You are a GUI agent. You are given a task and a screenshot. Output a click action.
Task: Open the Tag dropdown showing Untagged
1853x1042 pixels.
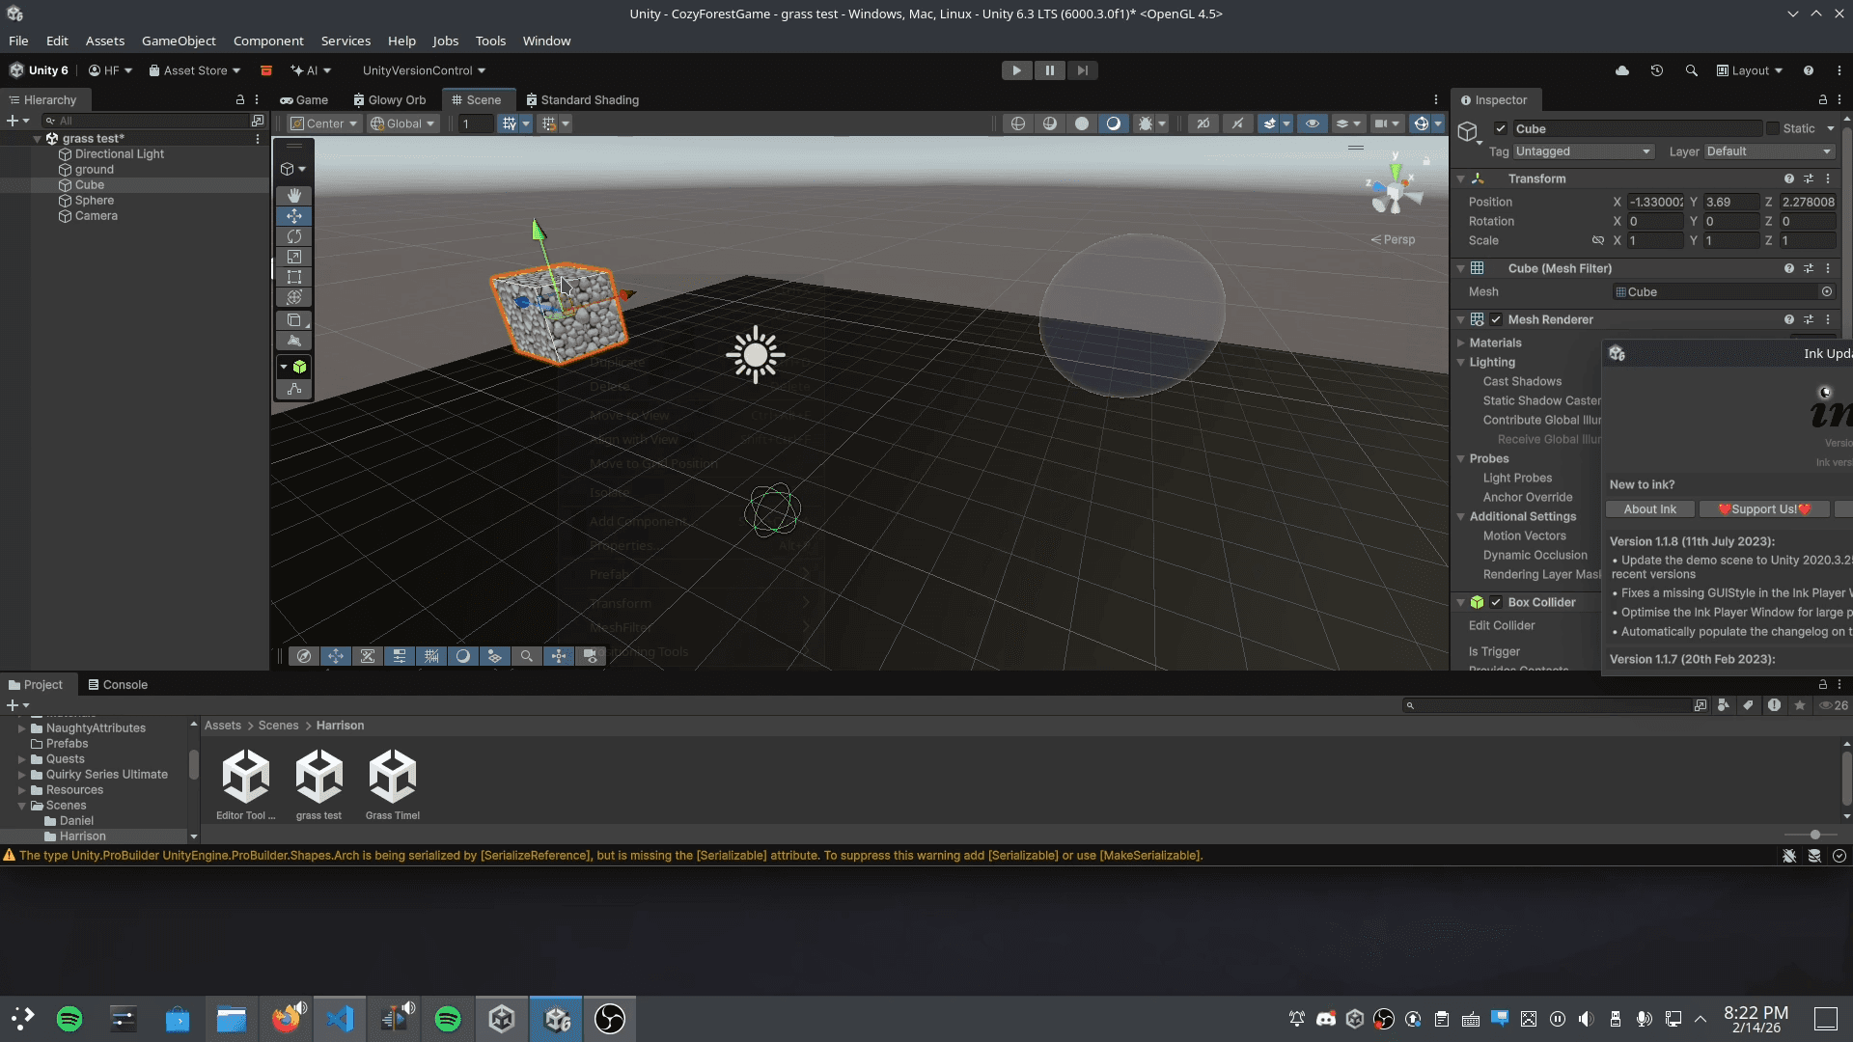(x=1582, y=151)
